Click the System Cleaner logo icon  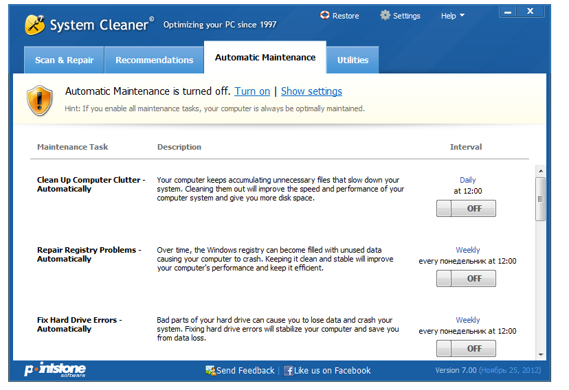click(35, 25)
